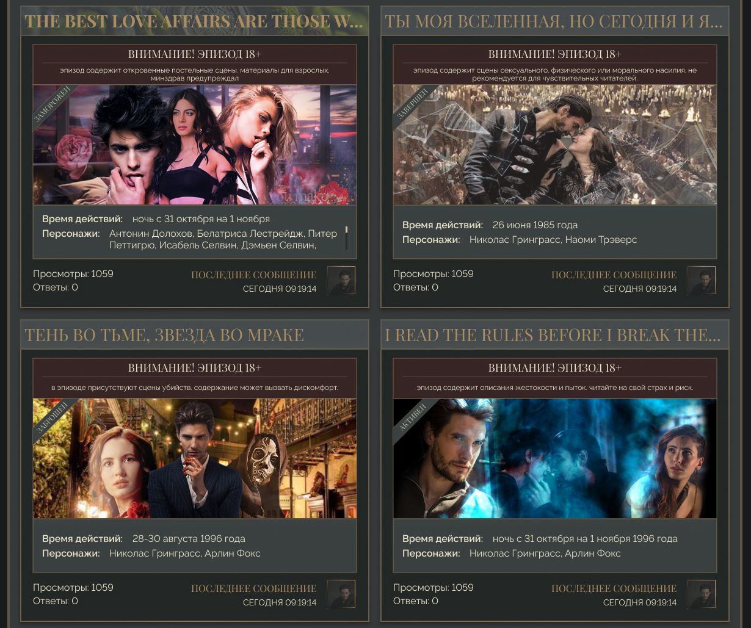Click the warning about "откровенные постельные сцены"
Viewport: 751px width, 628px height.
[195, 74]
